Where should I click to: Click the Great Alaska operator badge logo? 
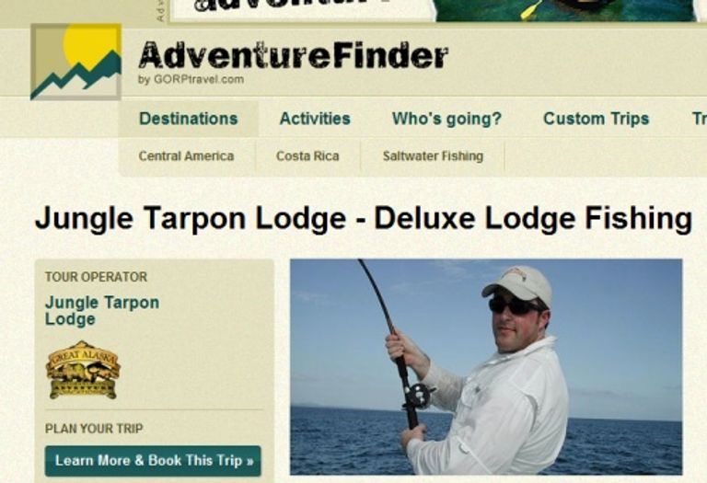click(x=83, y=370)
